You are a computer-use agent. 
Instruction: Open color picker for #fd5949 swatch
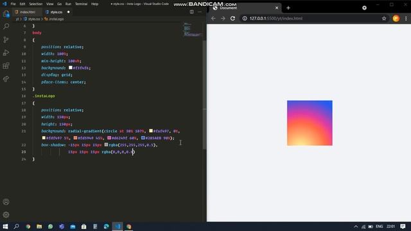coord(76,138)
